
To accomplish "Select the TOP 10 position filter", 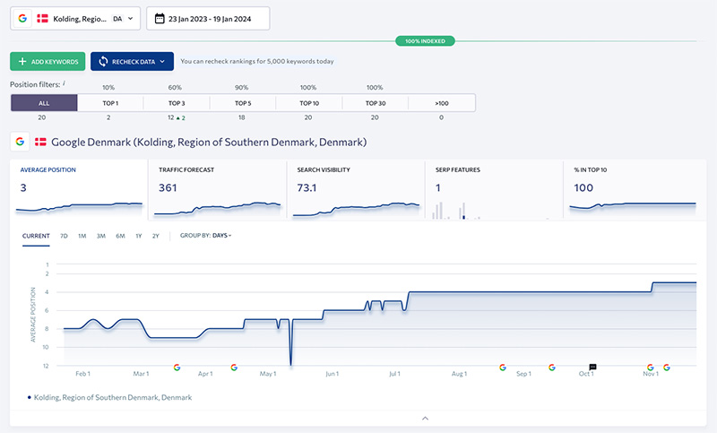I will coord(309,103).
